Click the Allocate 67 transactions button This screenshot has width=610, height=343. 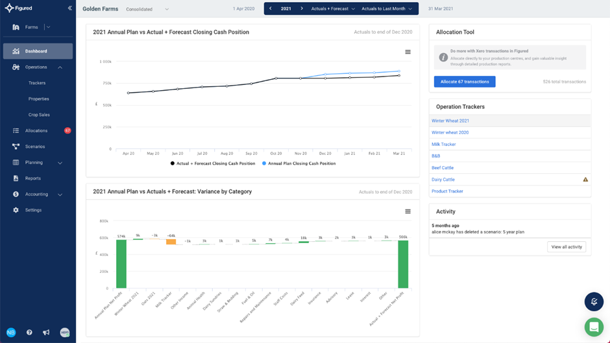[465, 82]
